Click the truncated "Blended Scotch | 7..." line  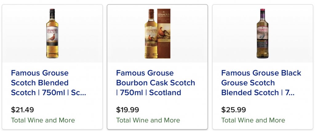coord(257,92)
